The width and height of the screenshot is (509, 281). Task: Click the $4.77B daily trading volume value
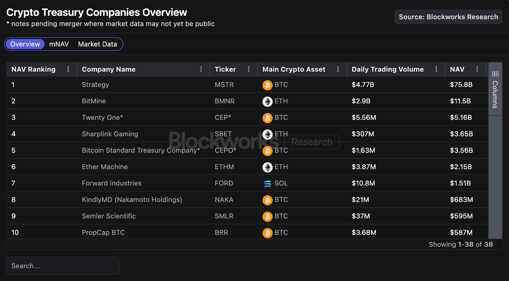click(x=363, y=85)
